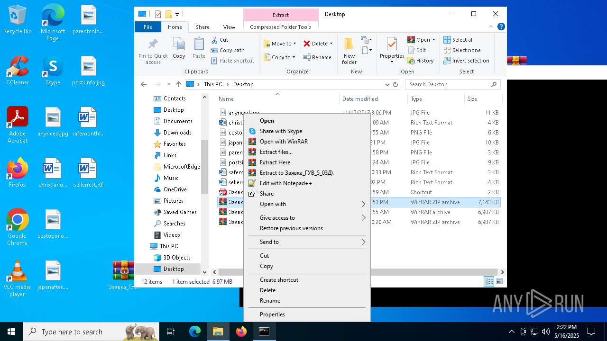Switch to the View ribbon tab
This screenshot has height=341, width=607.
point(229,27)
